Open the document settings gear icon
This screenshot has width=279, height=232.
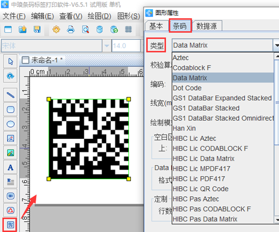(56, 29)
